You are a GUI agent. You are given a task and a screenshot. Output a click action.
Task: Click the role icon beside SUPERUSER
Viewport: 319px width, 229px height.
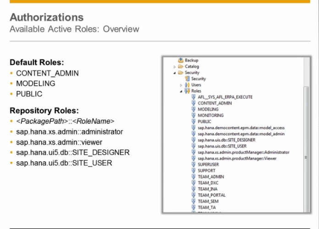pyautogui.click(x=194, y=164)
